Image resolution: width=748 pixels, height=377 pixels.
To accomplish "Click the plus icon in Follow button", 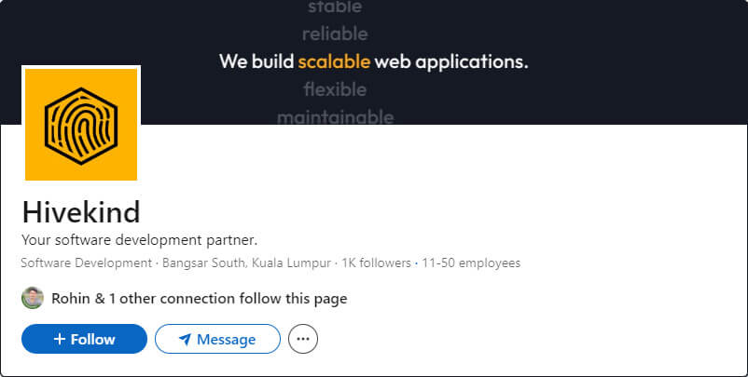I will [60, 340].
